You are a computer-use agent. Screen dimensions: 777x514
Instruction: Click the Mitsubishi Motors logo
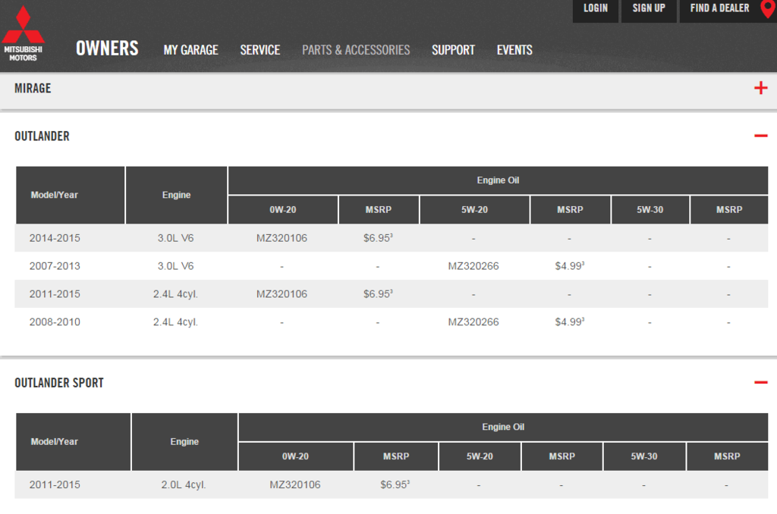[x=23, y=33]
